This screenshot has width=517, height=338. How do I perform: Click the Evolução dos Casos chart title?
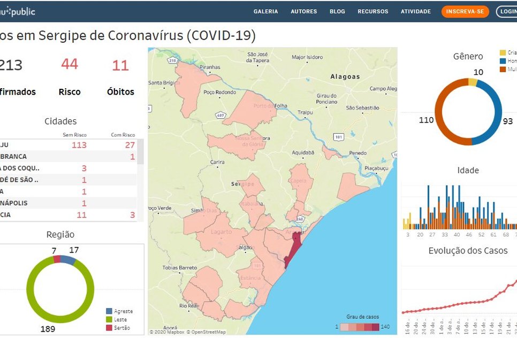pyautogui.click(x=468, y=251)
